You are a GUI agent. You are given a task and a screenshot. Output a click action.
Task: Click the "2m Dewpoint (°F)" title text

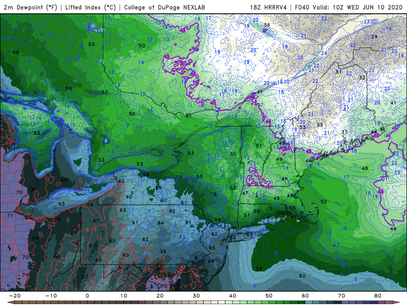(x=31, y=7)
